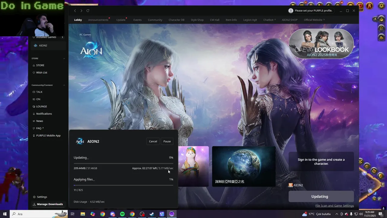Click the AION2 badge icon above Updating
This screenshot has width=387, height=218.
[291, 185]
